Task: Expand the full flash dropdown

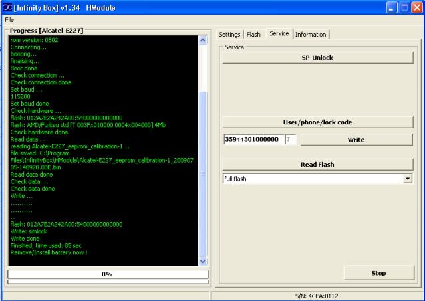Action: tap(407, 179)
